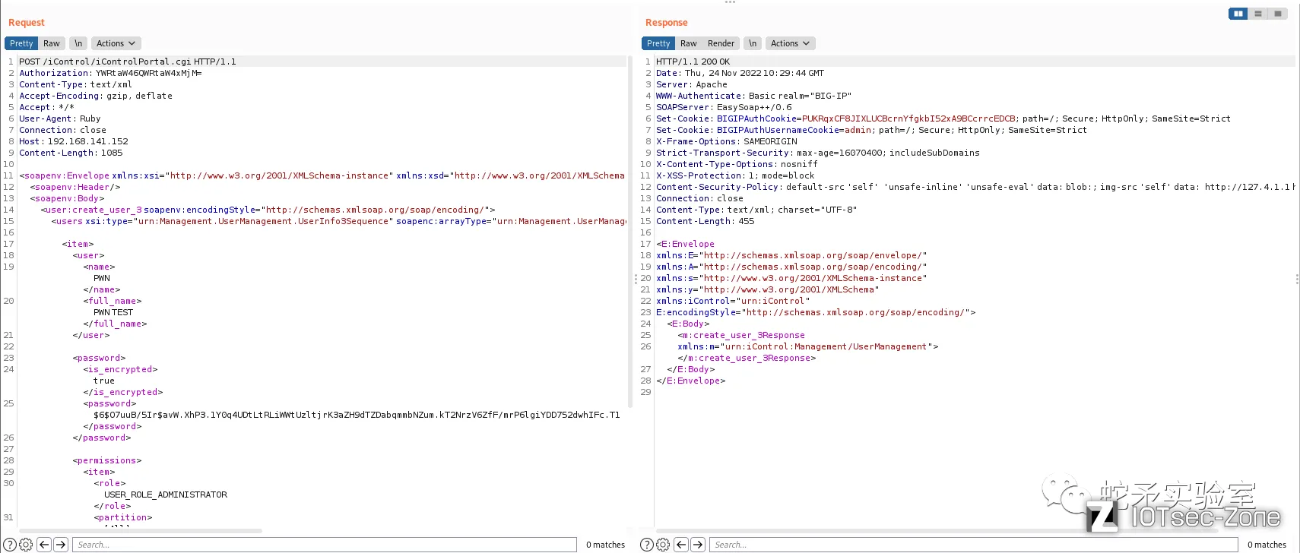This screenshot has height=553, width=1300.
Task: Switch Response view to Render tab
Action: pos(721,43)
